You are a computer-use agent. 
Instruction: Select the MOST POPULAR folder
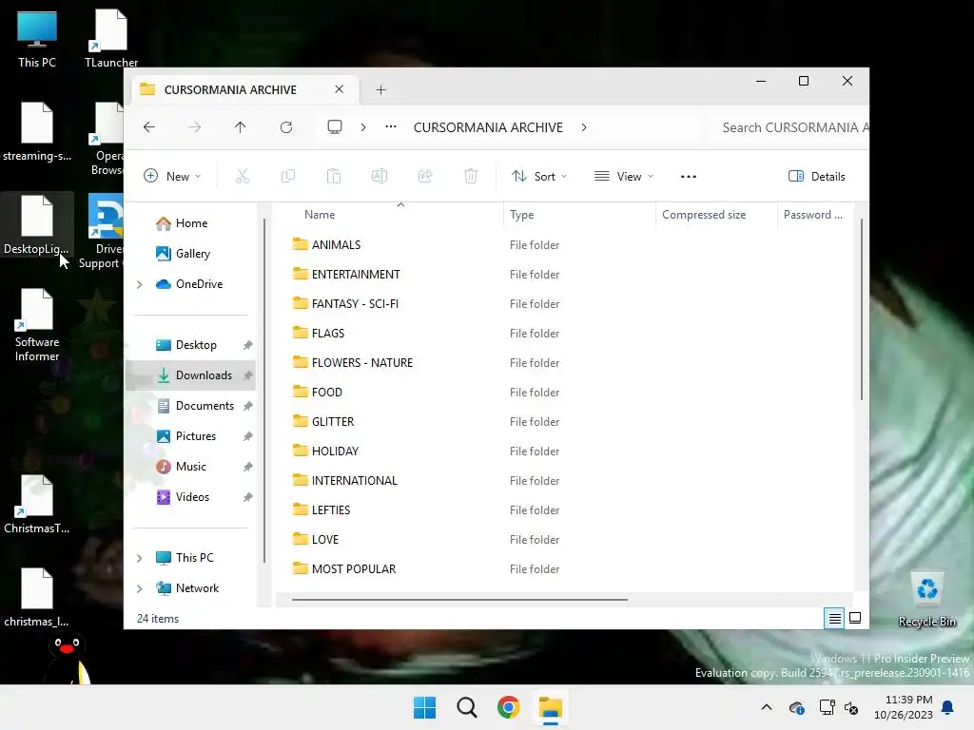[354, 568]
